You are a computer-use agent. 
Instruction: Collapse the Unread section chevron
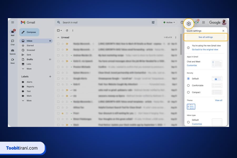tap(58, 38)
